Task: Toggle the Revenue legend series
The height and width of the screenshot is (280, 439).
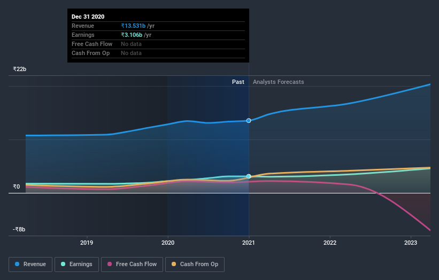Action: (x=30, y=265)
